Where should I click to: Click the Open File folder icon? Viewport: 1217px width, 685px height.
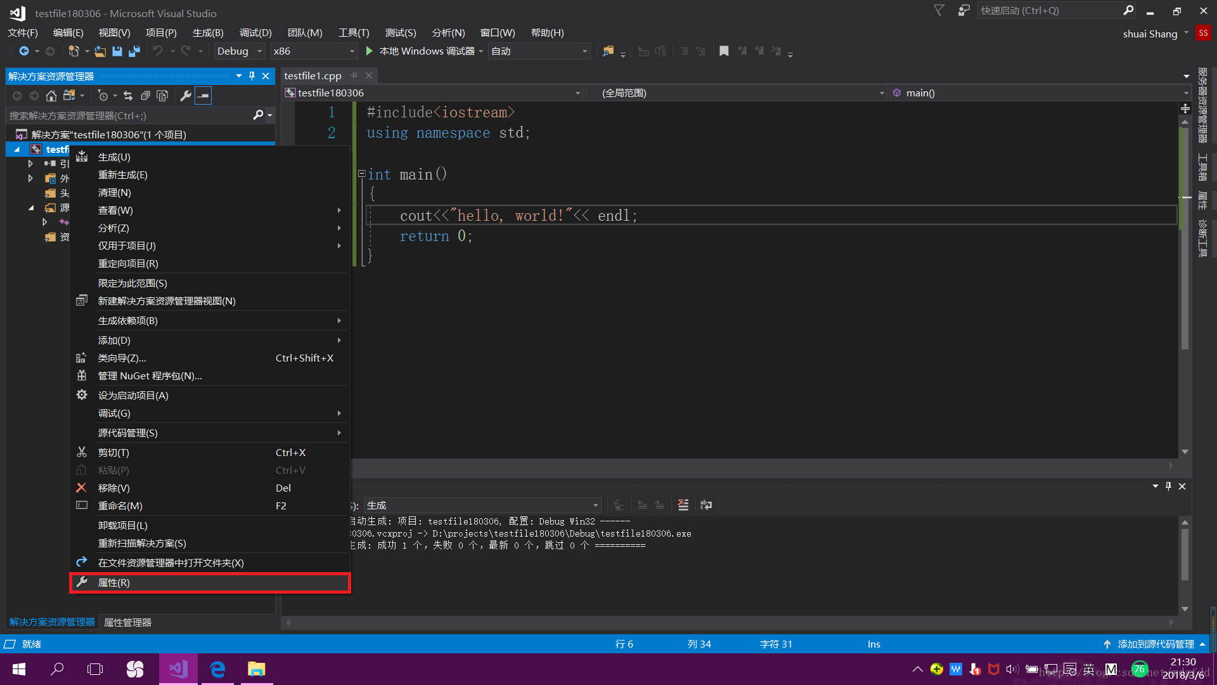[100, 51]
